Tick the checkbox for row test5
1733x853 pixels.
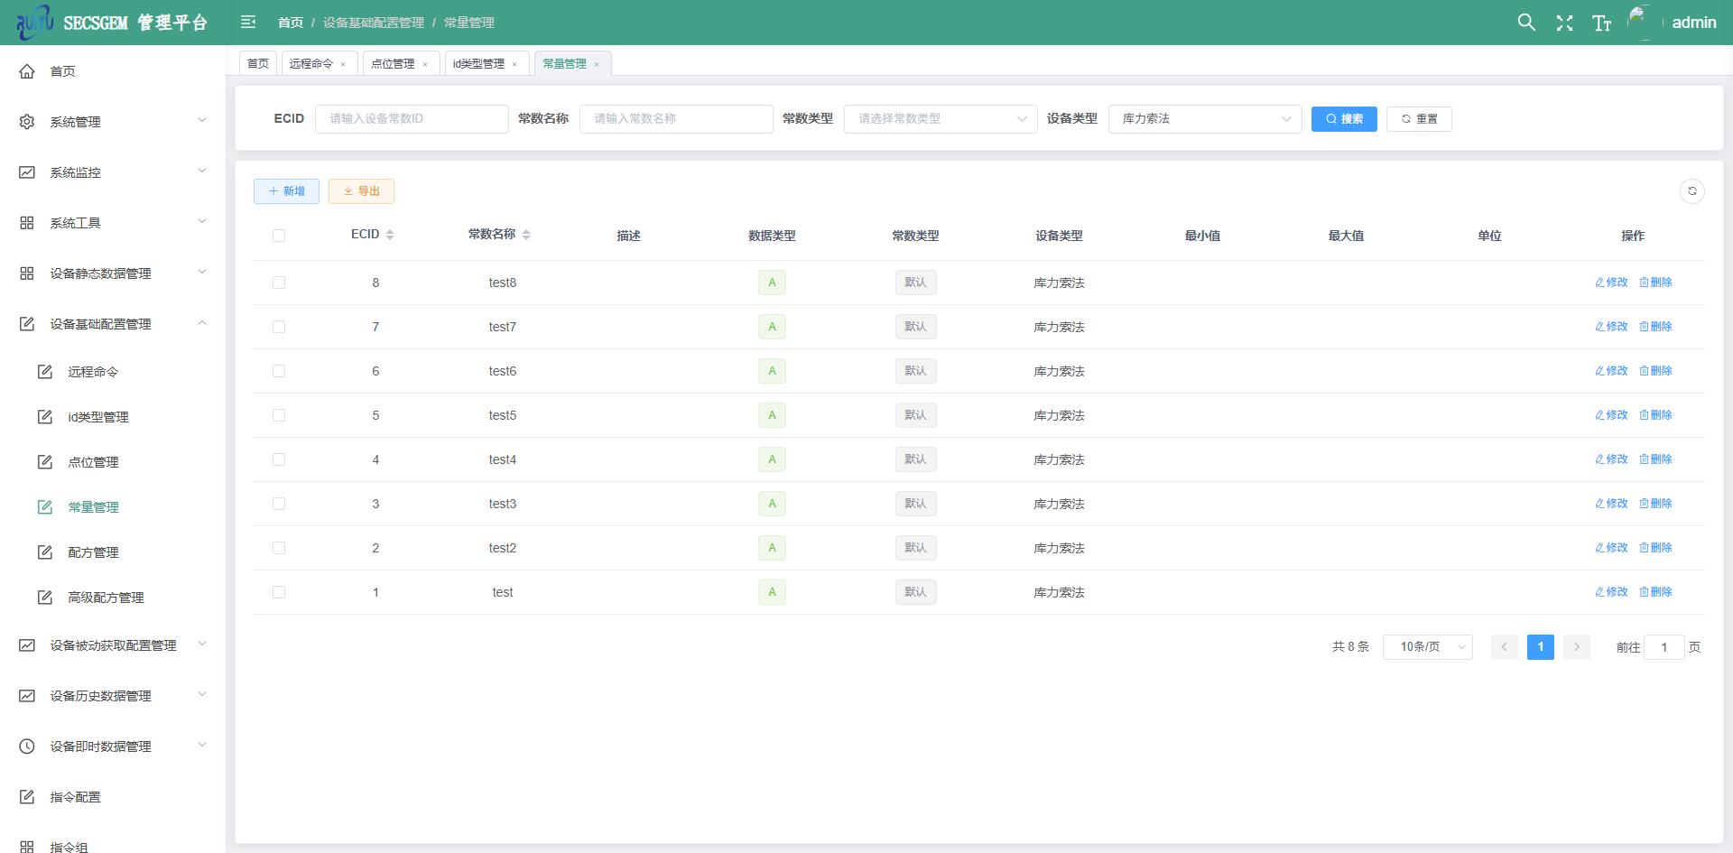pyautogui.click(x=279, y=415)
